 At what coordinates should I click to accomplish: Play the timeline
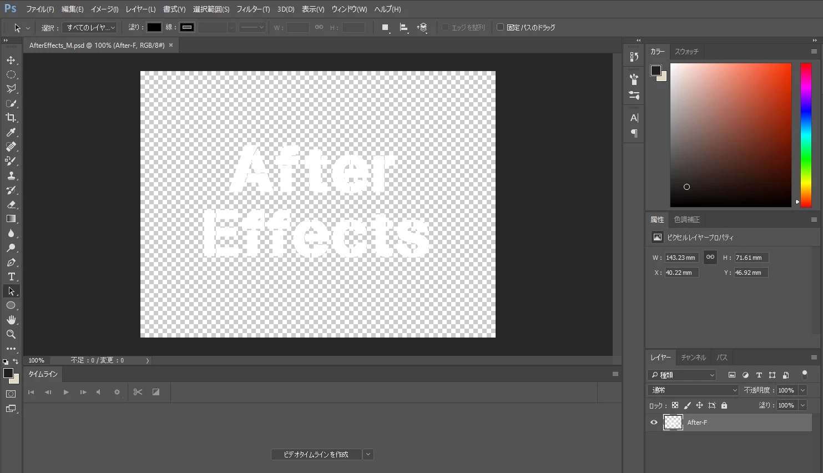click(x=66, y=392)
